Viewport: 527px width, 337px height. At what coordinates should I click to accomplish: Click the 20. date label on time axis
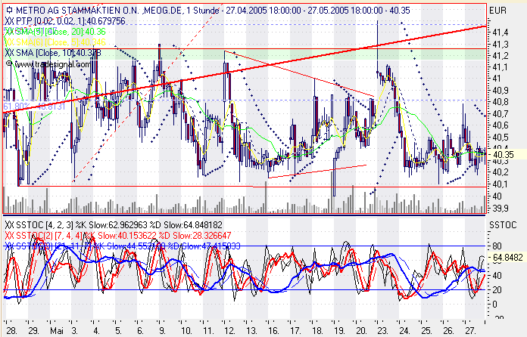(x=361, y=331)
